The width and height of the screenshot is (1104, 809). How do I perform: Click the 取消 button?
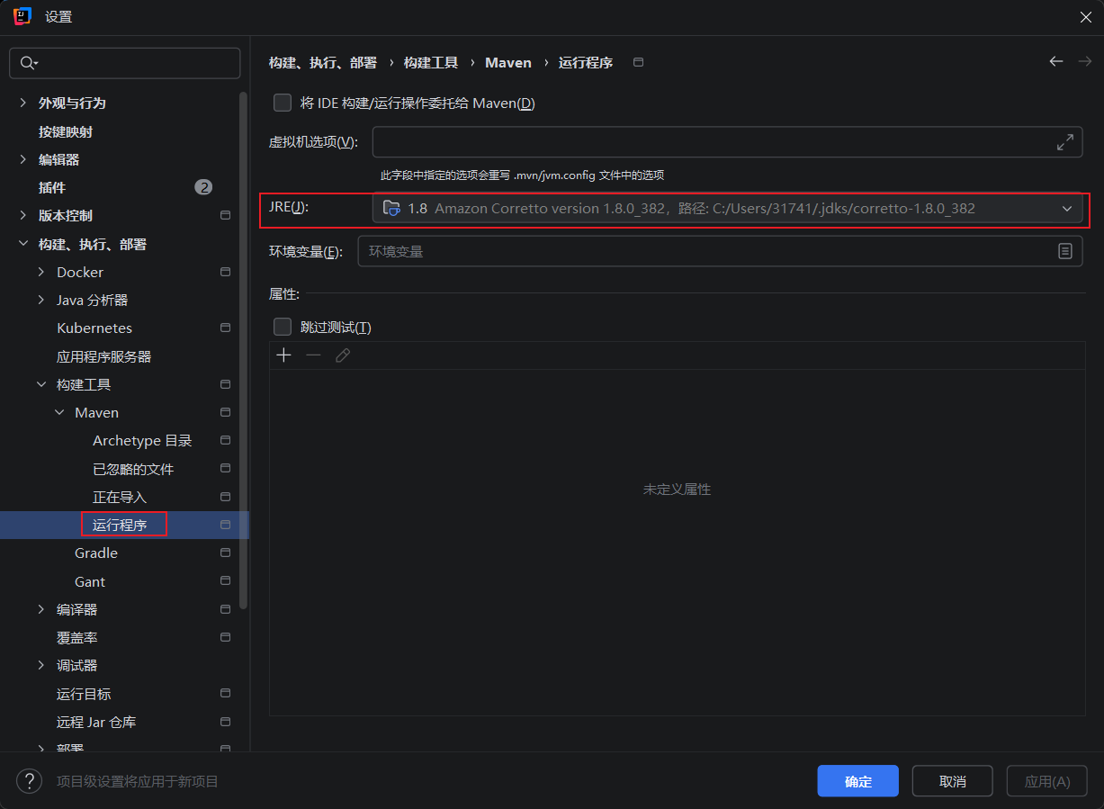click(x=953, y=781)
